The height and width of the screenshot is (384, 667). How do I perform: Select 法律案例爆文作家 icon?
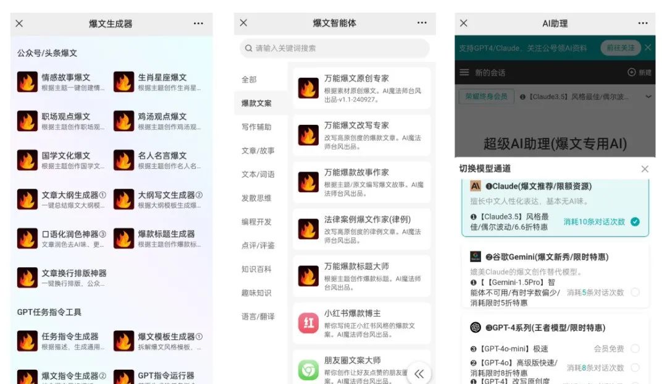click(x=308, y=229)
